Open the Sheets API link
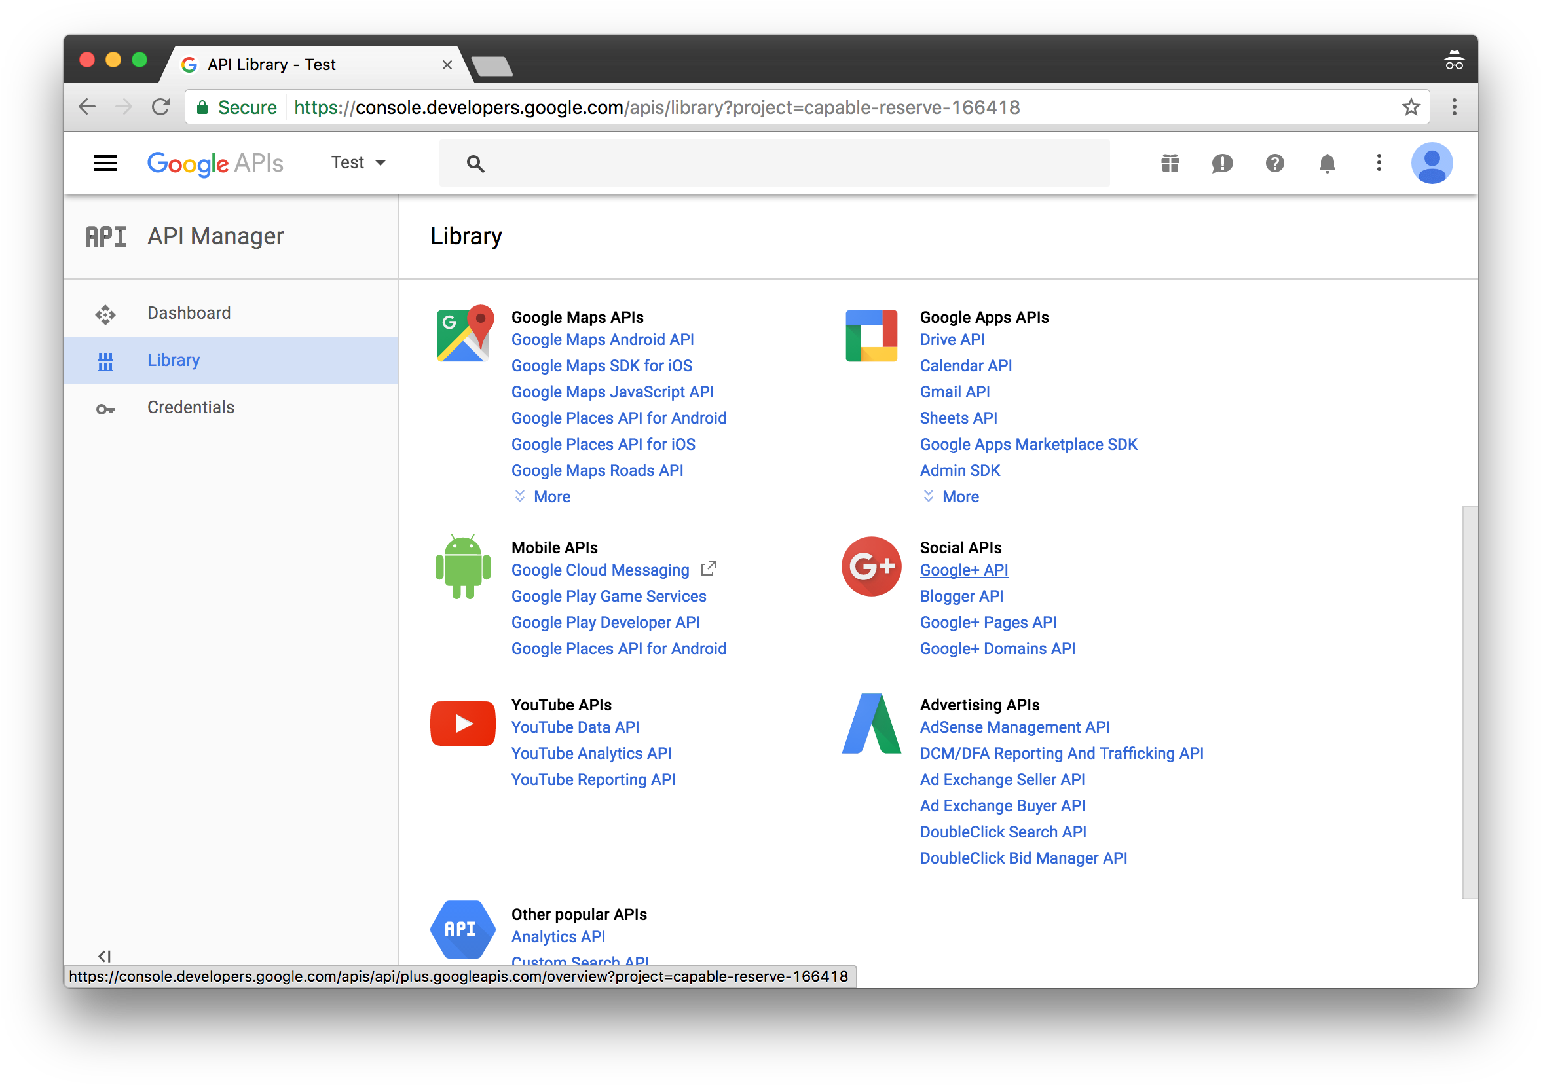Image resolution: width=1541 pixels, height=1085 pixels. point(958,418)
